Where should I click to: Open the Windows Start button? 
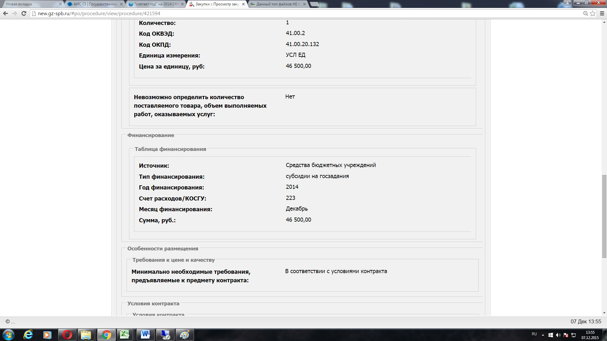point(9,335)
